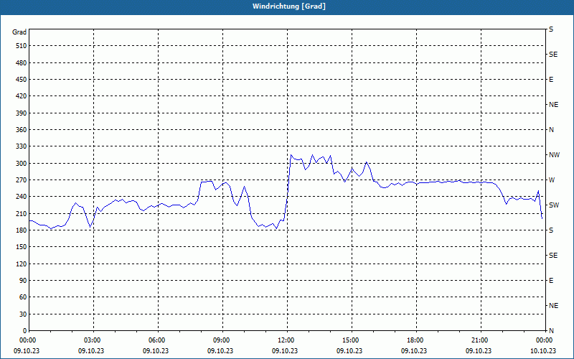Select the 09.10.23 date under 12:00
Screen dimensions: 574x359
pos(285,351)
